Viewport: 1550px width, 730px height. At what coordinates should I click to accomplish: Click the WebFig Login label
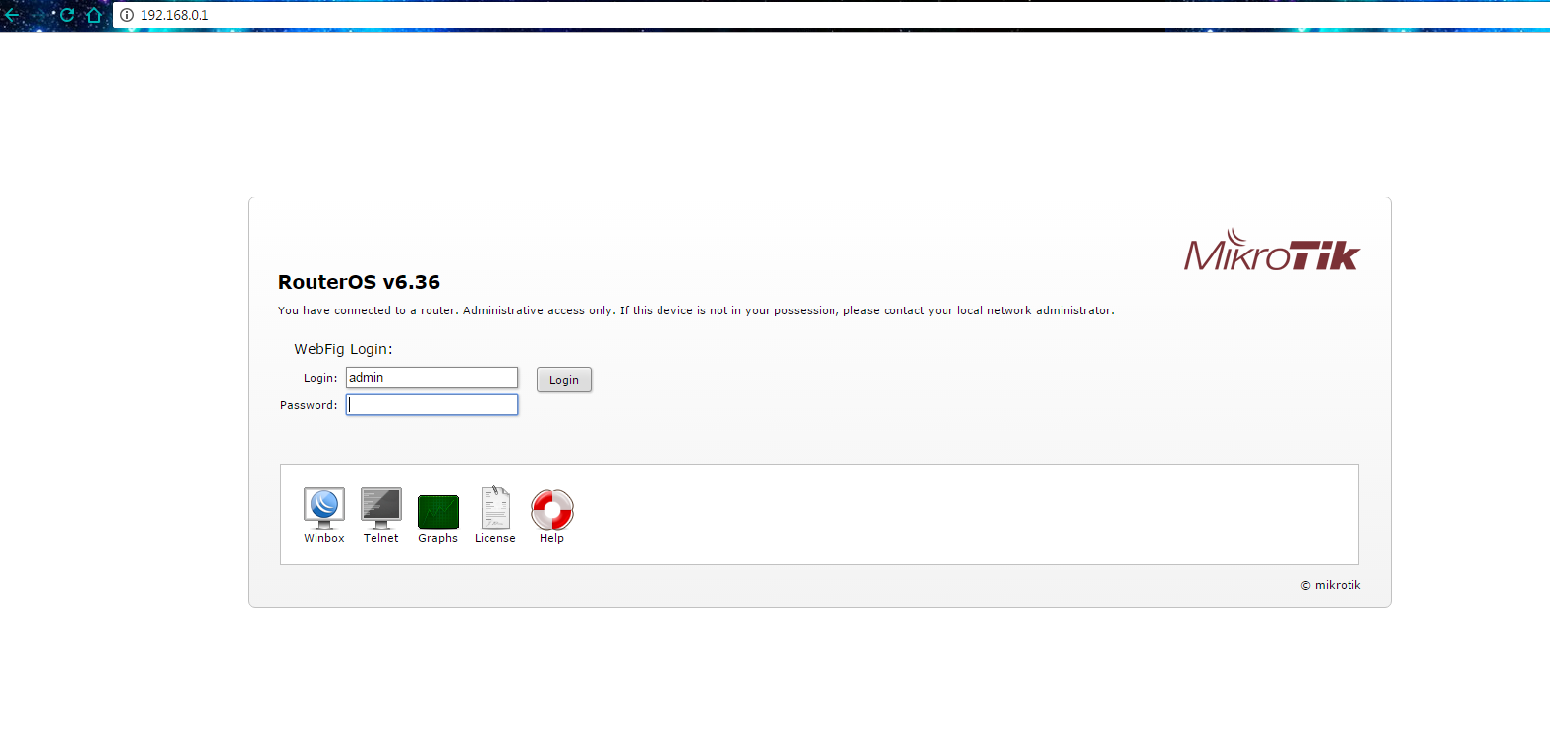pos(343,349)
